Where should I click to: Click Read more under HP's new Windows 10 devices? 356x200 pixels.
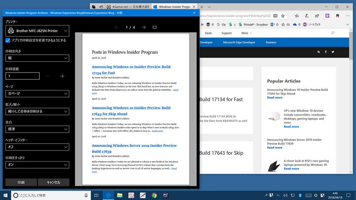291,126
